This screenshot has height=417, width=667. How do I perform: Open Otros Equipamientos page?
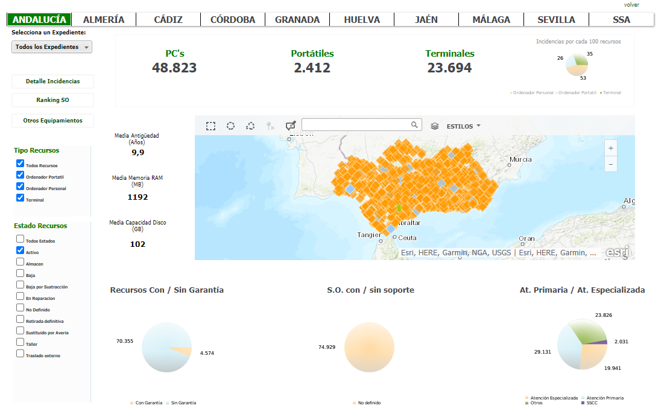52,121
